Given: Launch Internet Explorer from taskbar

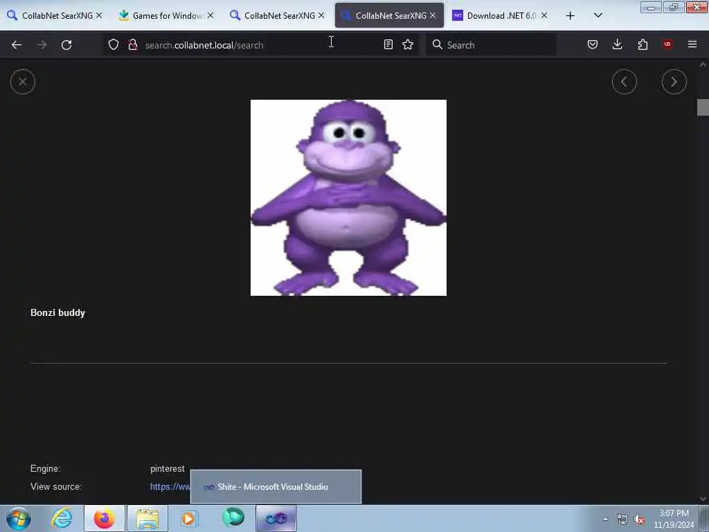Looking at the screenshot, I should (x=62, y=518).
